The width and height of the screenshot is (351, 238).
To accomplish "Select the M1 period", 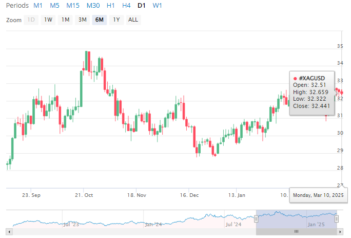I will [x=38, y=5].
